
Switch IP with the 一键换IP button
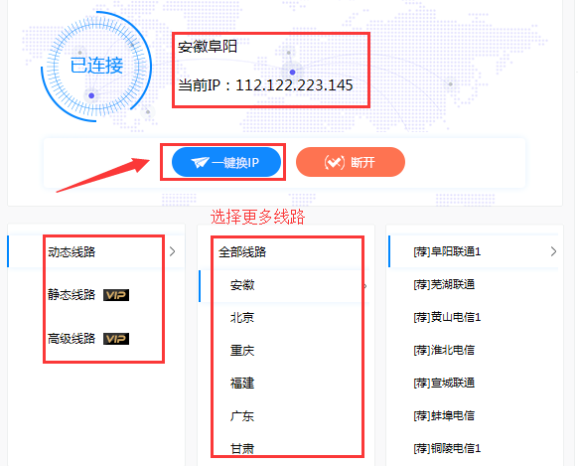click(x=226, y=162)
